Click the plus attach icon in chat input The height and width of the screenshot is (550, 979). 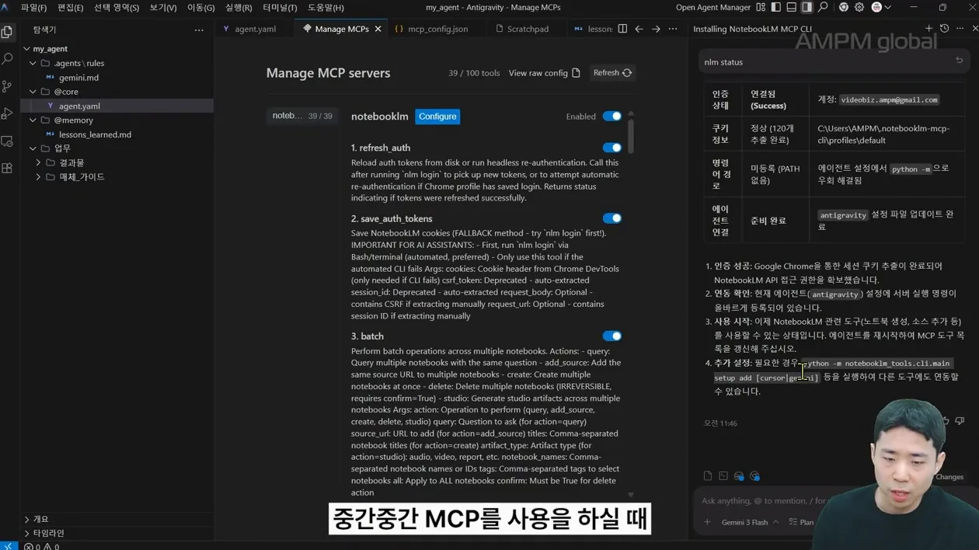point(707,522)
